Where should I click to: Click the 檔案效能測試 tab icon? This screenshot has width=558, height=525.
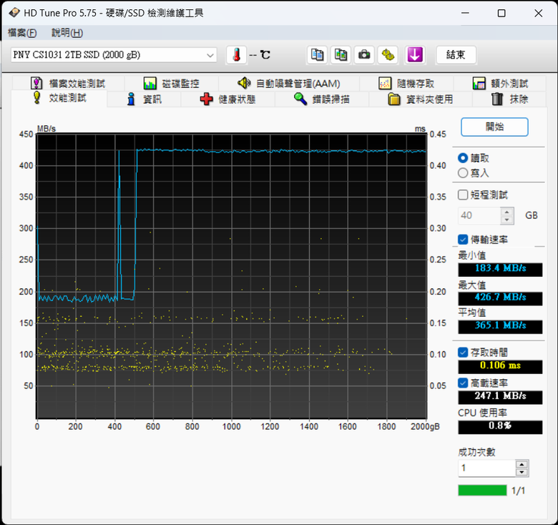(36, 83)
